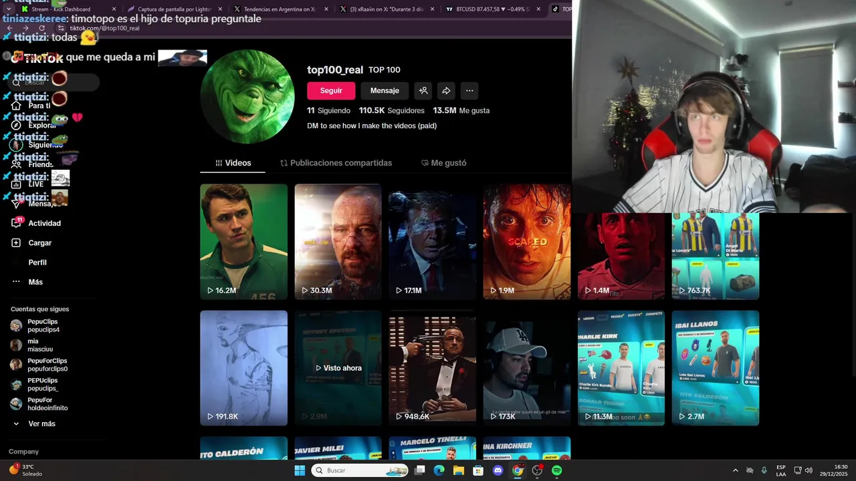Switch to Publicaciones compartidas tab
Screen dimensions: 856x481
point(336,163)
